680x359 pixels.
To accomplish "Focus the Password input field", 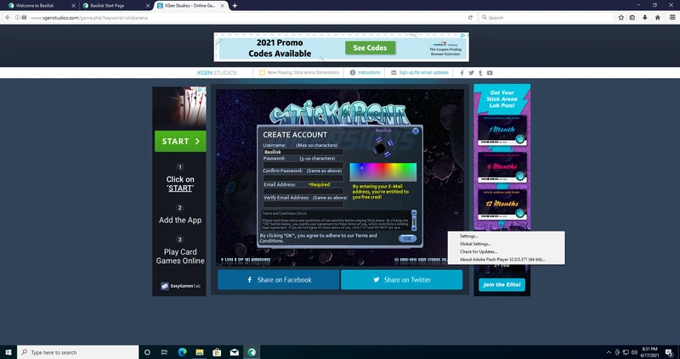I will pyautogui.click(x=303, y=165).
